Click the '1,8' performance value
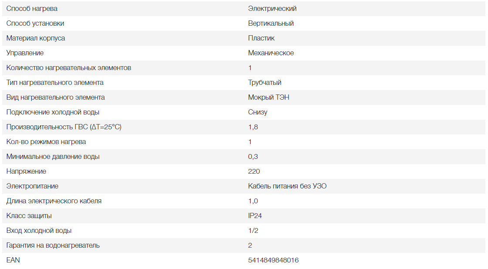Screen dimensions: 488x269 tap(253, 127)
